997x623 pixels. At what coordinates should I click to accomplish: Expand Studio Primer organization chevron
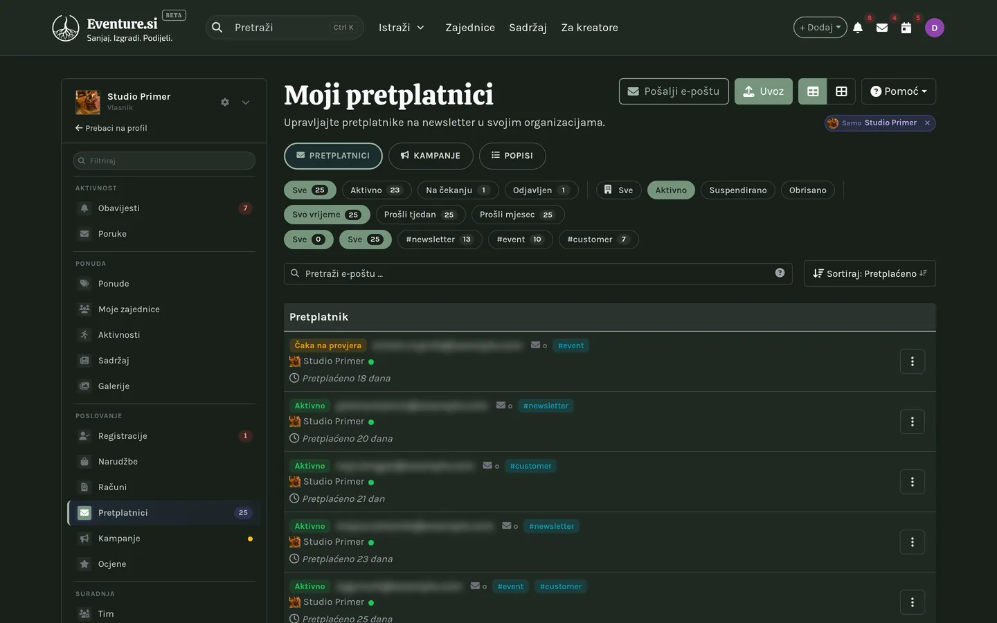246,102
